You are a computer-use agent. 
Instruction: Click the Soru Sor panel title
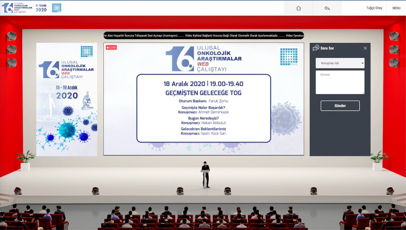(327, 48)
